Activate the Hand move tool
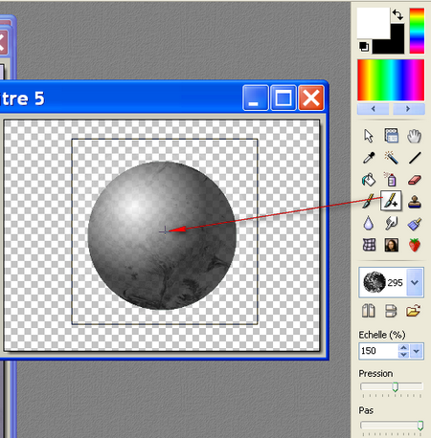Screen dimensions: 431x438 (x=414, y=136)
